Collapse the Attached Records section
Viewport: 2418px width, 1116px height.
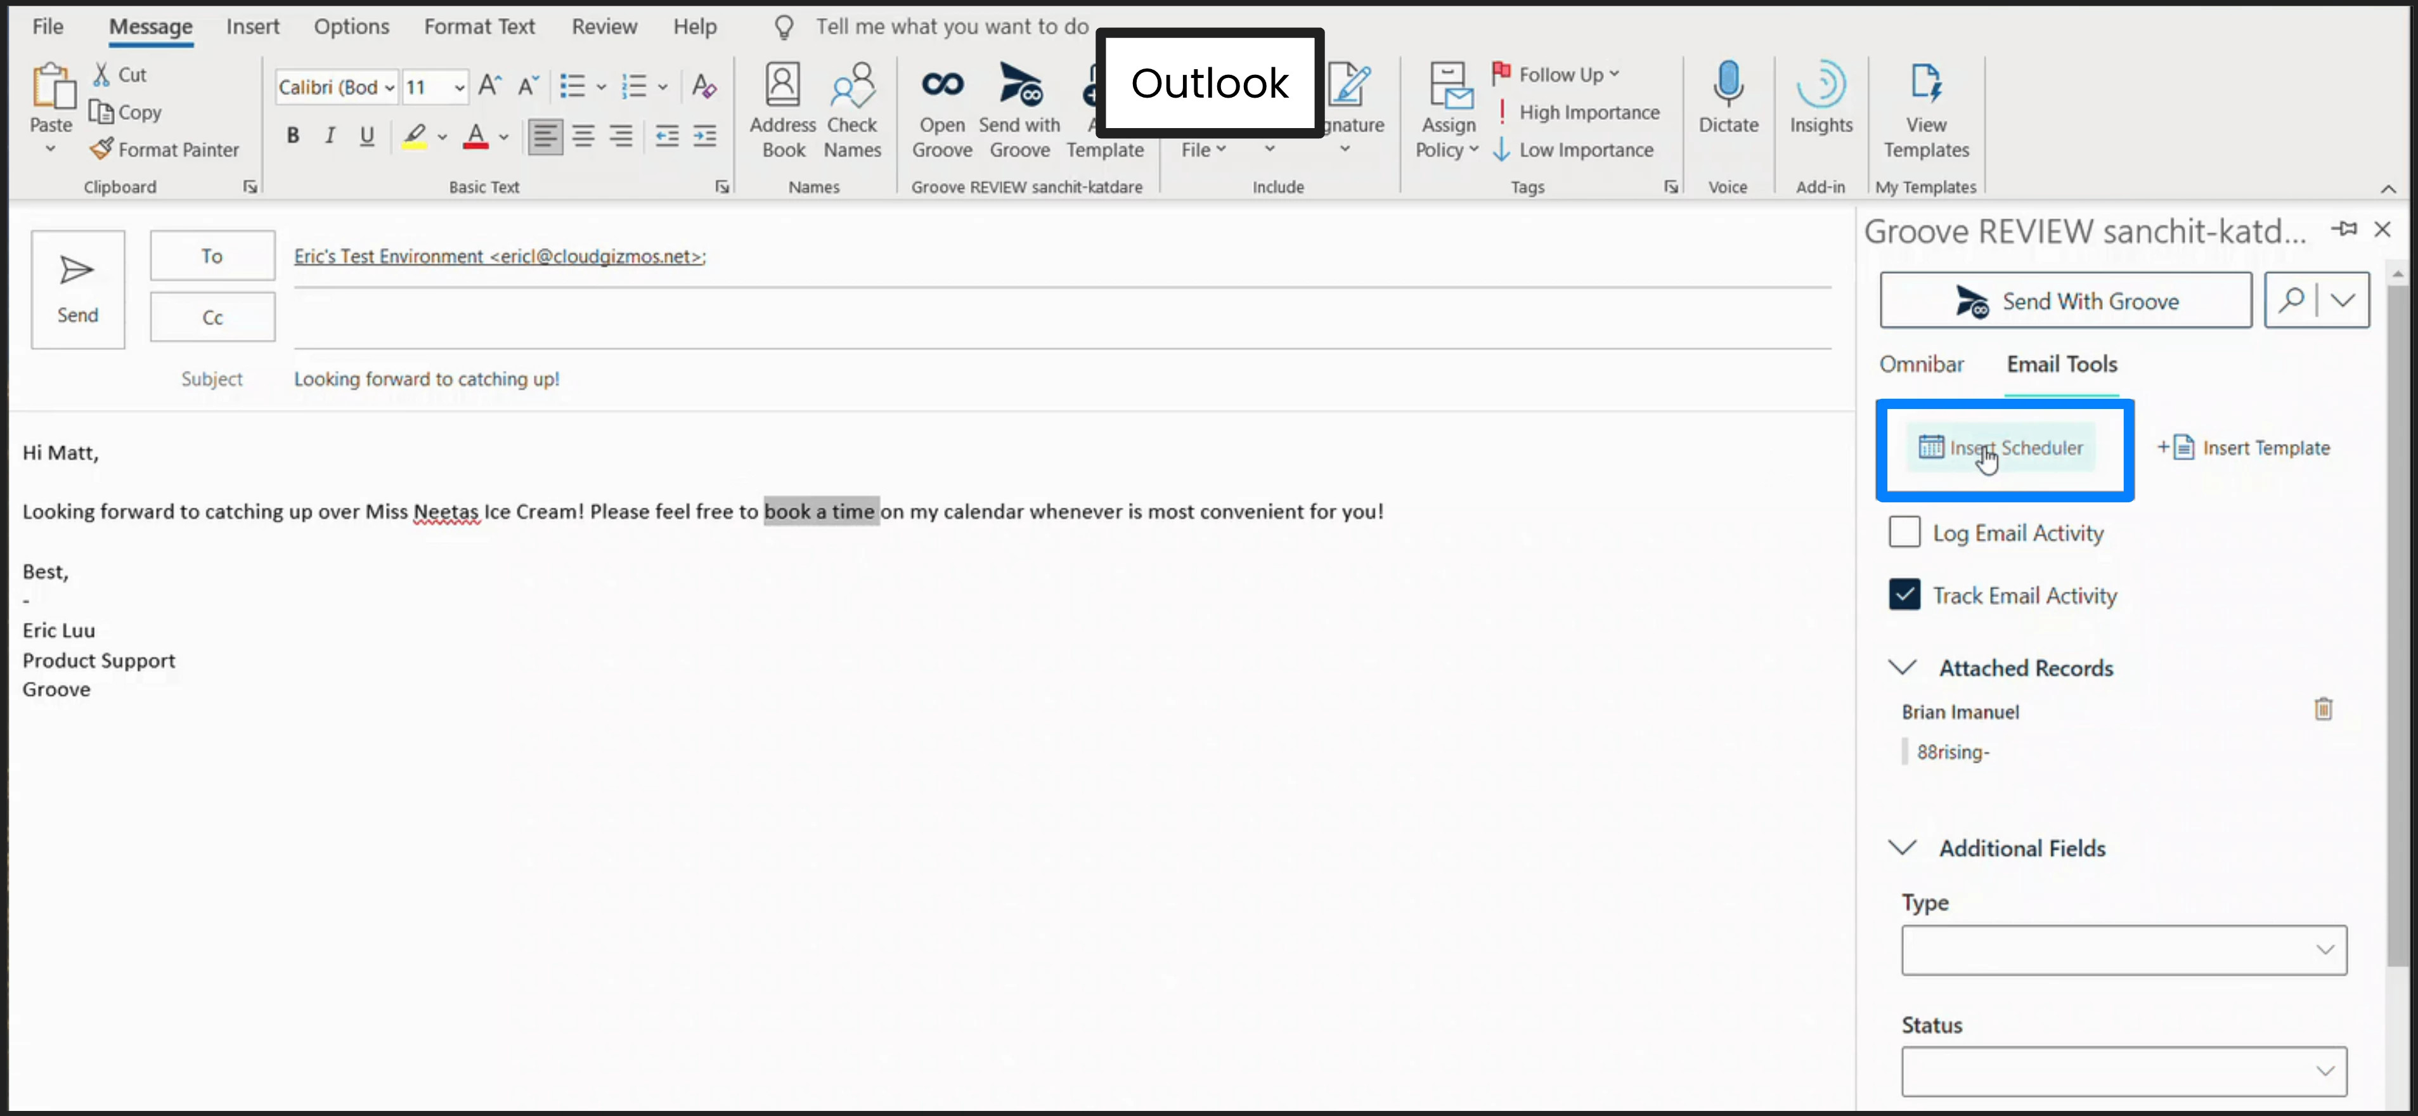1902,667
